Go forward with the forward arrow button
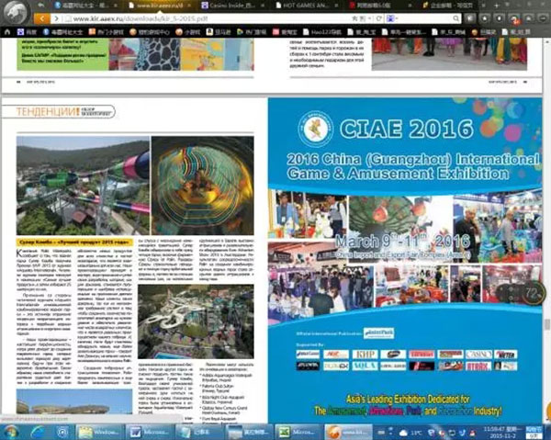551x440 pixels. pyautogui.click(x=56, y=18)
